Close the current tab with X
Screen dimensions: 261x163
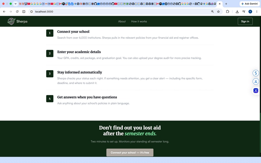220,4
